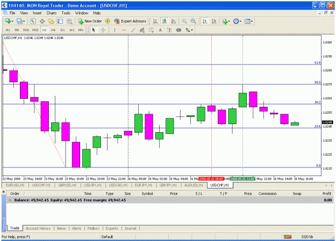Select the D1 timeframe button
This screenshot has width=336, height=241.
click(x=62, y=30)
